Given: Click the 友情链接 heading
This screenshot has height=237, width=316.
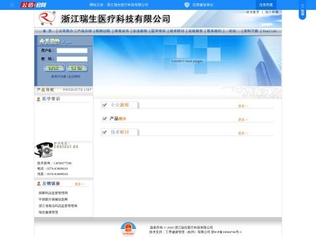Looking at the screenshot, I should point(51,184).
